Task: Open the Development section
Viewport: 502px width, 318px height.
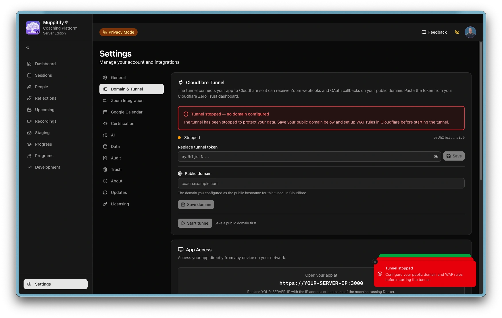Action: [x=47, y=167]
